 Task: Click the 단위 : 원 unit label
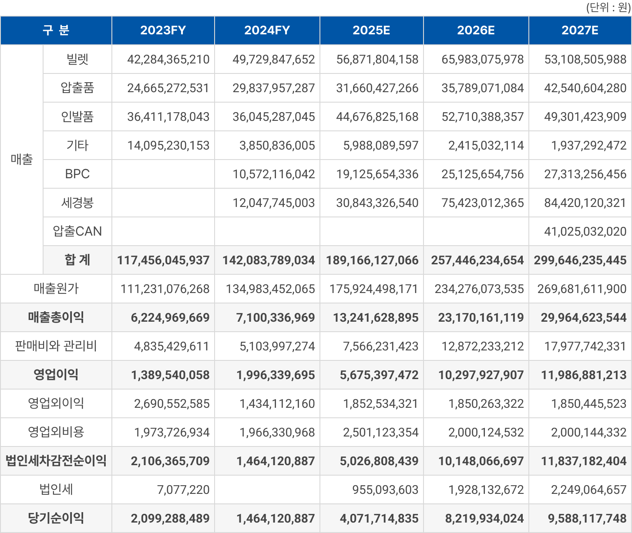608,8
